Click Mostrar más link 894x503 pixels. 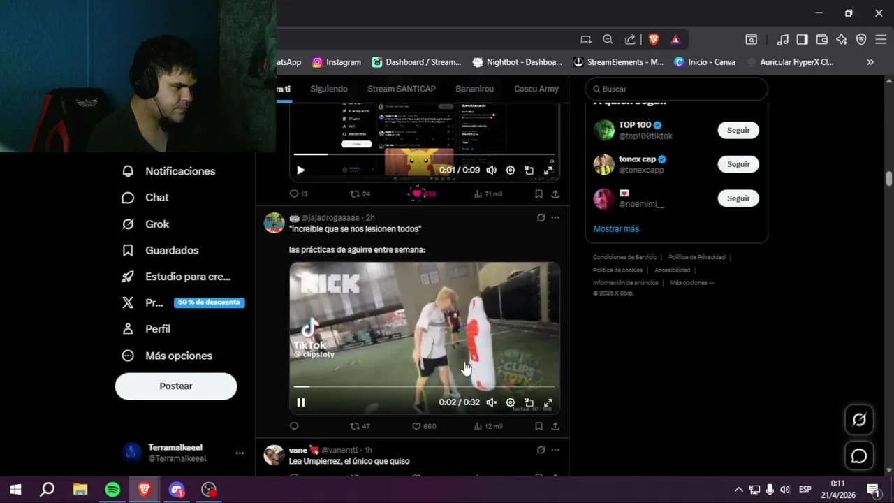coord(616,229)
